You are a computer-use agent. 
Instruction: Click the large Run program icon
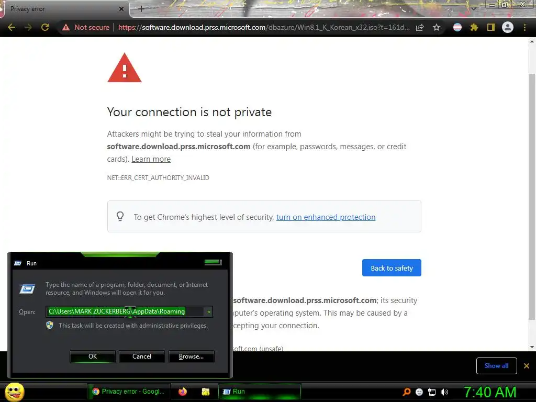click(27, 289)
